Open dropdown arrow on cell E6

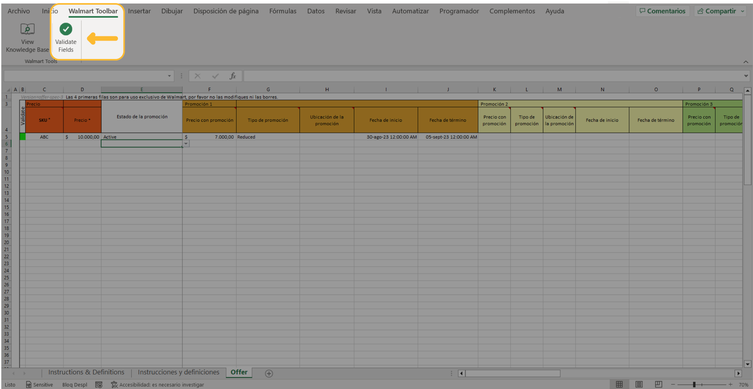(x=186, y=144)
